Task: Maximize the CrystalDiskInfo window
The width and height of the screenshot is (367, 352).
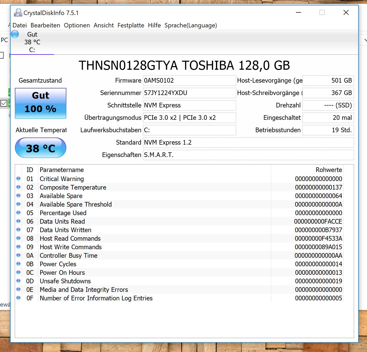Action: coord(322,12)
